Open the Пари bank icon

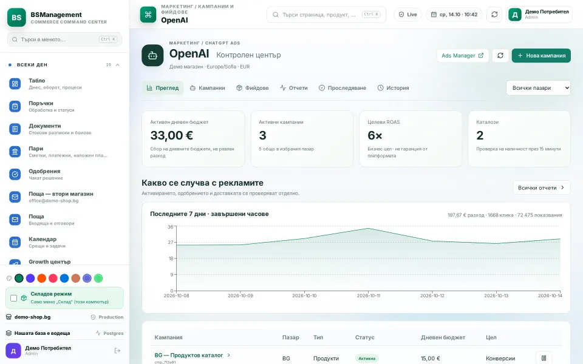[15, 152]
